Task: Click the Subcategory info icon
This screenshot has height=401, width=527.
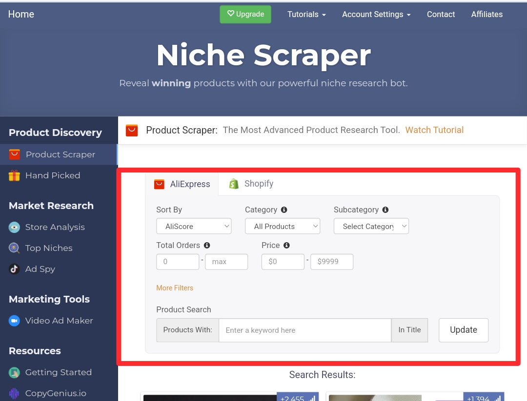Action: (x=385, y=210)
